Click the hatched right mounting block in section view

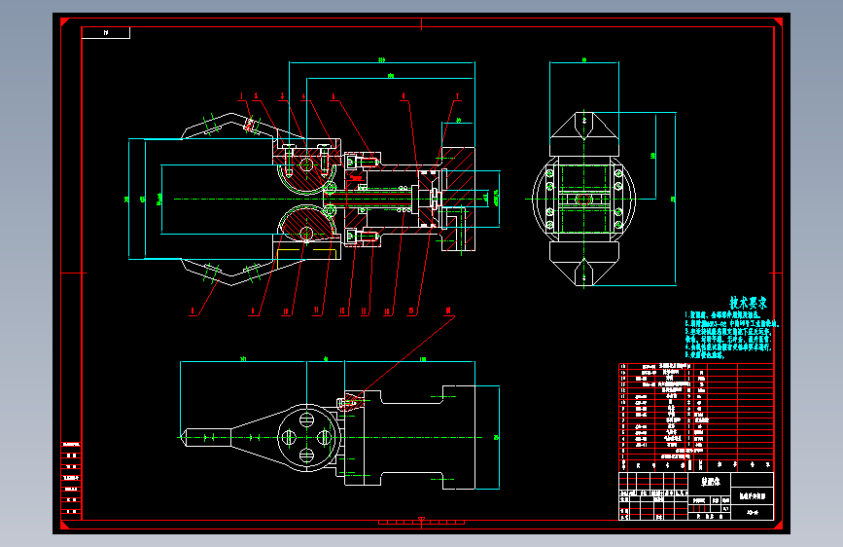coord(458,199)
